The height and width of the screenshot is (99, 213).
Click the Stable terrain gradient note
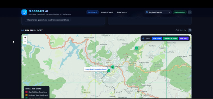tap(48, 20)
